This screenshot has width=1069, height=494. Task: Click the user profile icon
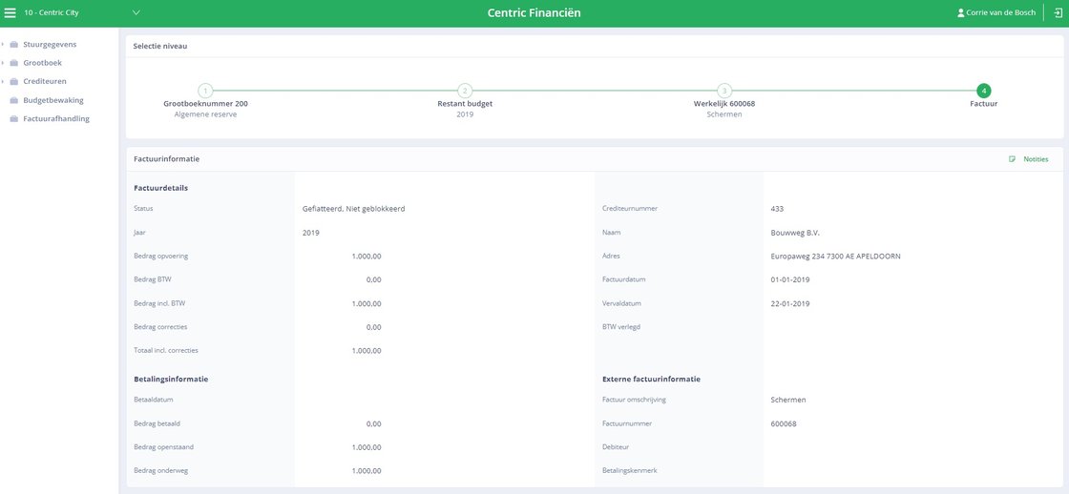[960, 13]
